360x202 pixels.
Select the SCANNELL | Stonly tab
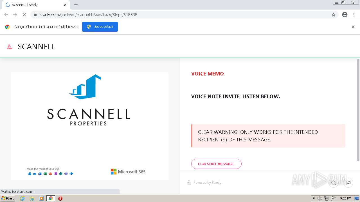(35, 5)
